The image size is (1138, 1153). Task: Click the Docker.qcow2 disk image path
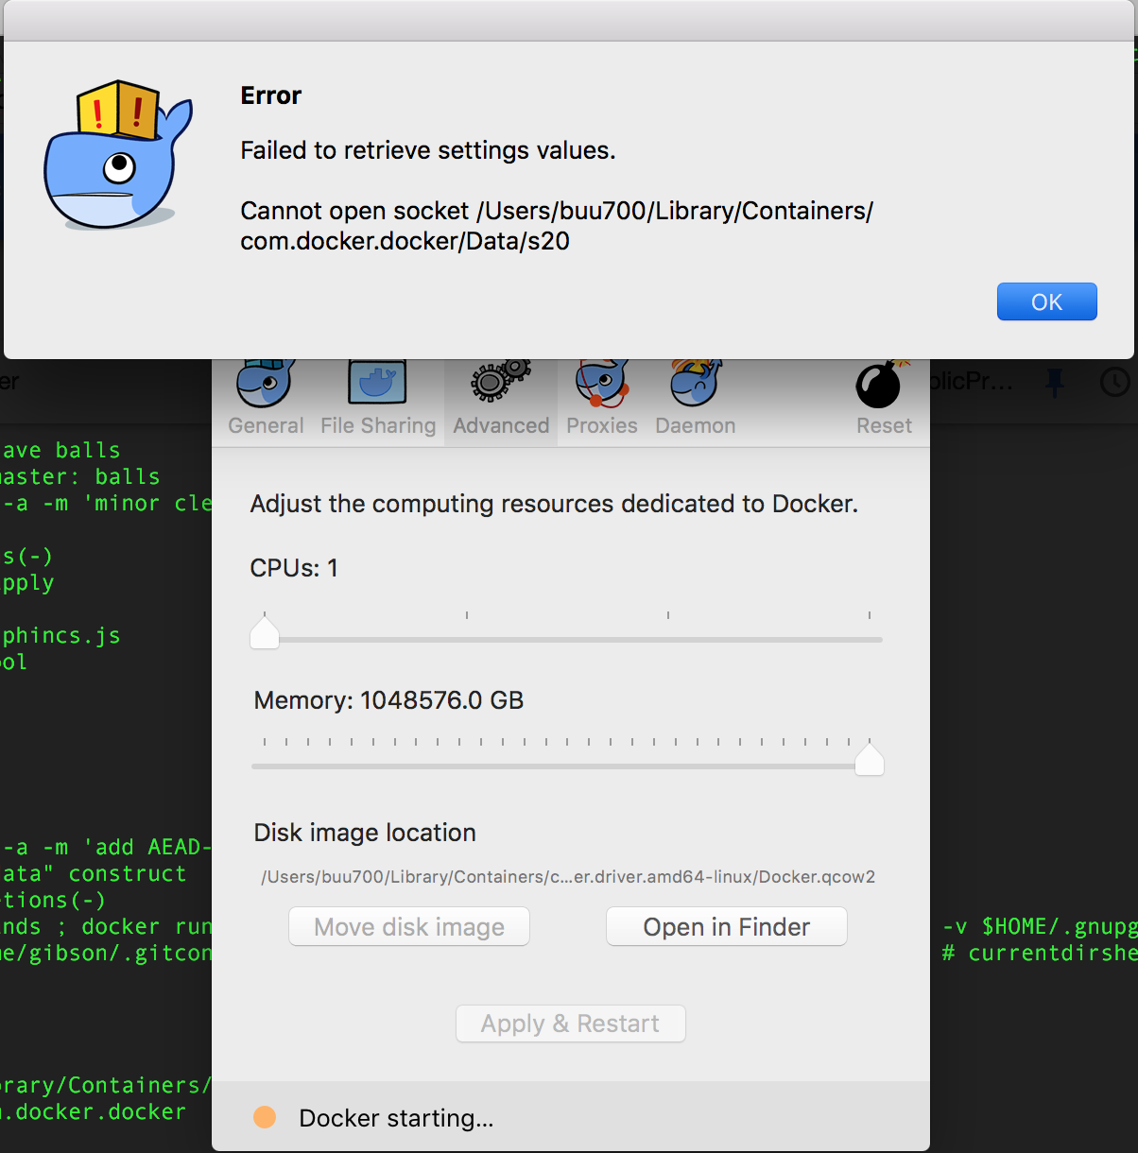tap(568, 877)
